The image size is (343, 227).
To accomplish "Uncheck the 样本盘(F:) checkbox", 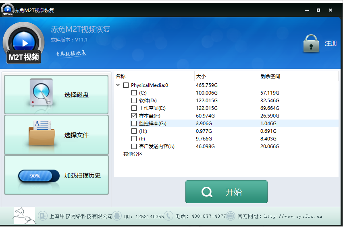I will coord(134,116).
